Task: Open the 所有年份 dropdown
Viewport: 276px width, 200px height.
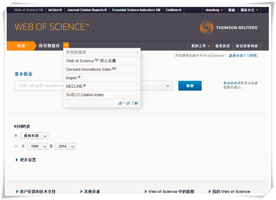Action: click(x=45, y=136)
